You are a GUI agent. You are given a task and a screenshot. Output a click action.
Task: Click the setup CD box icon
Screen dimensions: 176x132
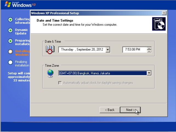coord(159,24)
